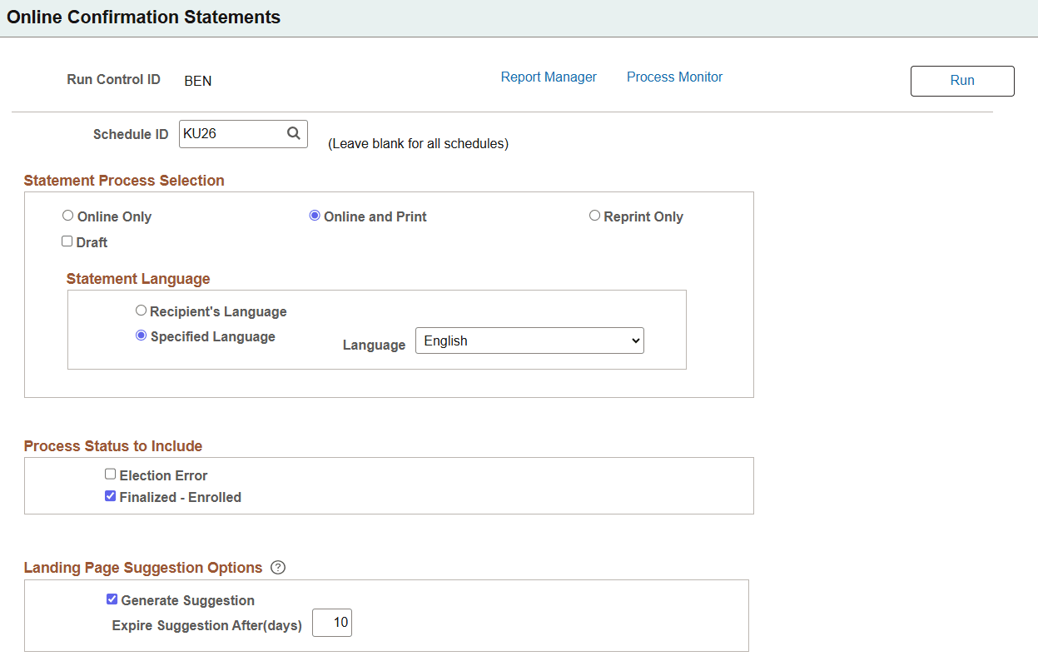The width and height of the screenshot is (1038, 671).
Task: Click the 'Leave blank for all schedules' note
Action: click(x=418, y=144)
